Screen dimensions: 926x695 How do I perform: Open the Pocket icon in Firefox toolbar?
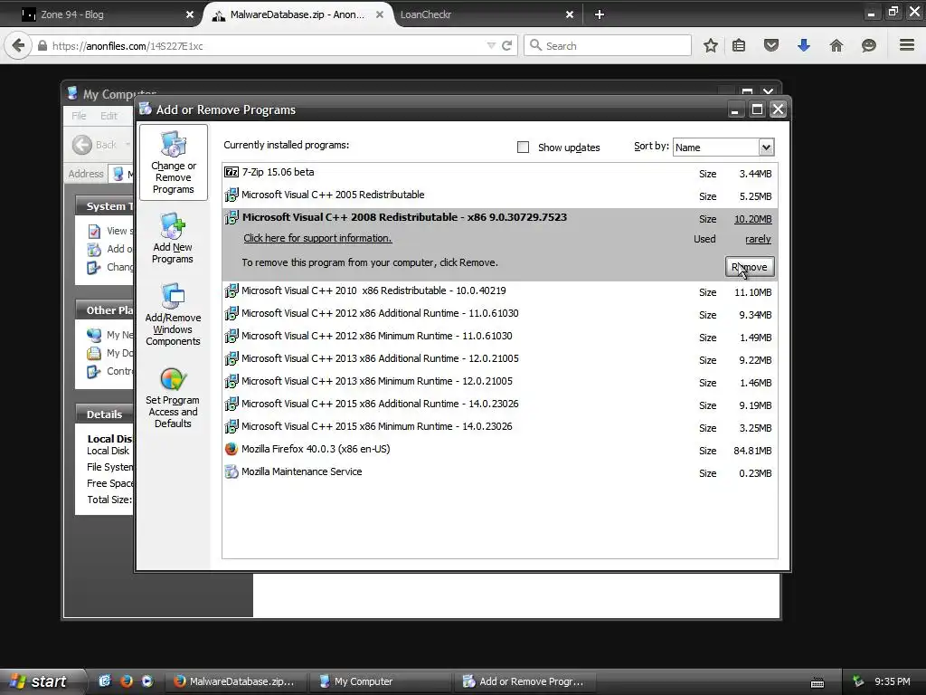pos(771,45)
